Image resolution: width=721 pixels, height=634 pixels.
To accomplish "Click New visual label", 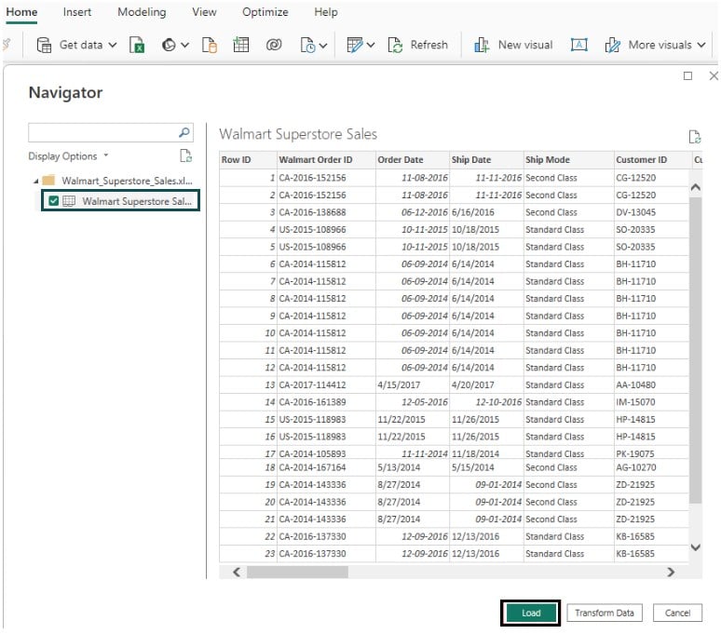I will click(525, 45).
